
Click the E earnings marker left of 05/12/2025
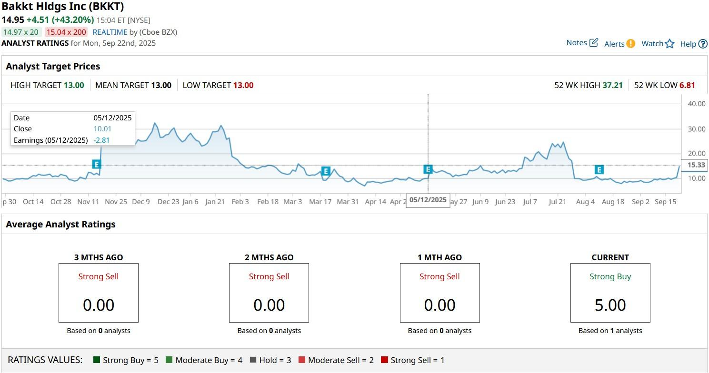click(x=427, y=169)
